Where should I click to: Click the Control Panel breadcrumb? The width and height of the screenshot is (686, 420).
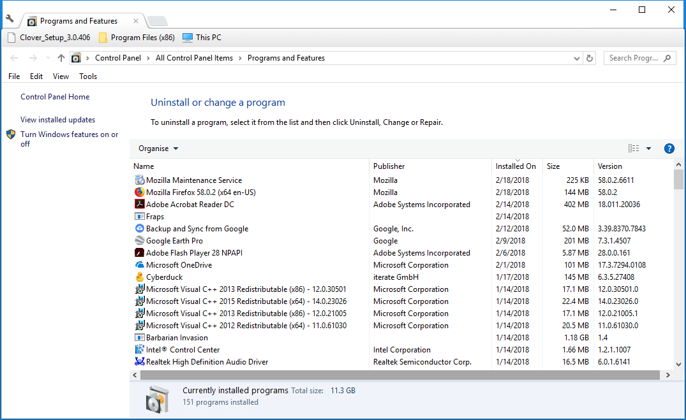point(118,58)
